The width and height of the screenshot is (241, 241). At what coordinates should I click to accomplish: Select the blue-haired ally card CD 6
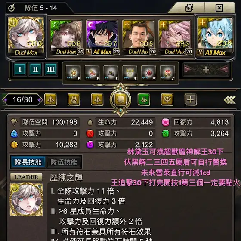point(215,37)
